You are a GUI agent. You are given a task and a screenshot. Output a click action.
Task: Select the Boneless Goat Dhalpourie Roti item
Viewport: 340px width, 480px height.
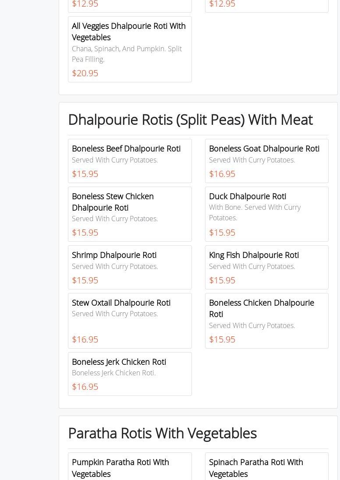pyautogui.click(x=264, y=149)
